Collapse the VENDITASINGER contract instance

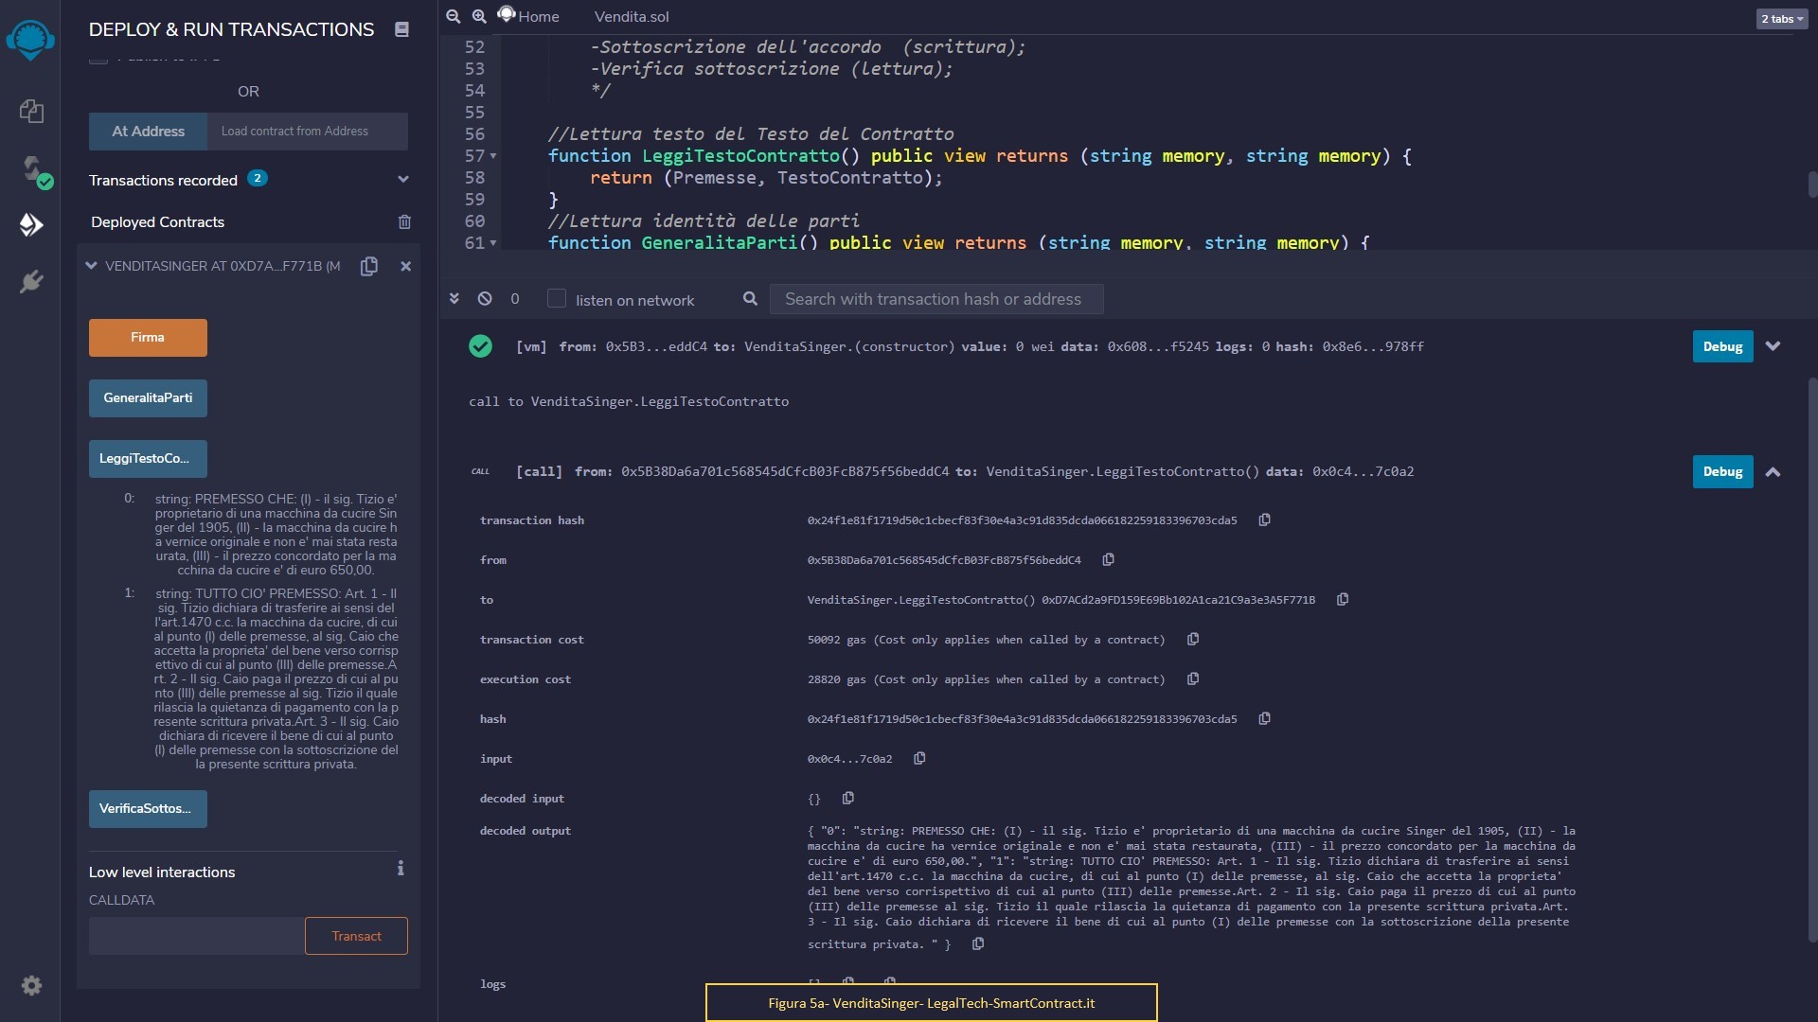92,266
